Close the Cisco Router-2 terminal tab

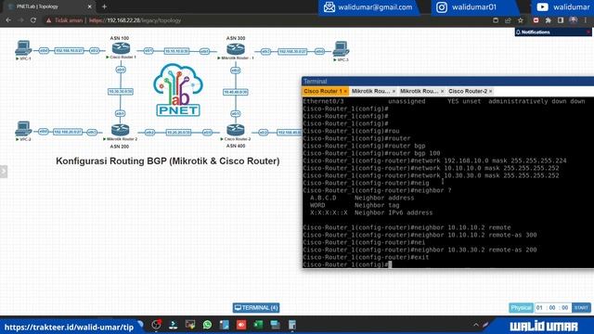tap(491, 91)
